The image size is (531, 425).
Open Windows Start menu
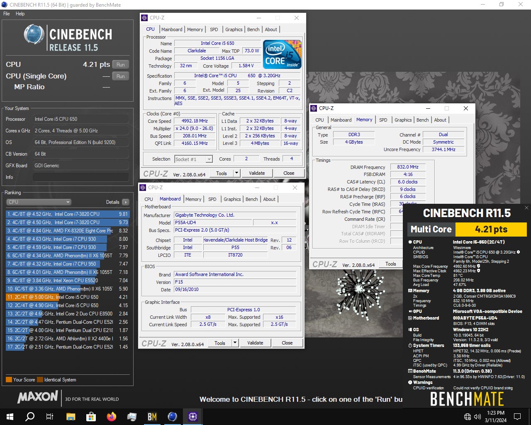tap(10, 416)
